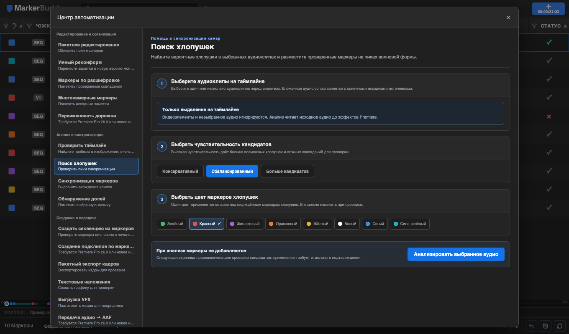Open Пакетное редактирование in the sidebar

pos(96,47)
